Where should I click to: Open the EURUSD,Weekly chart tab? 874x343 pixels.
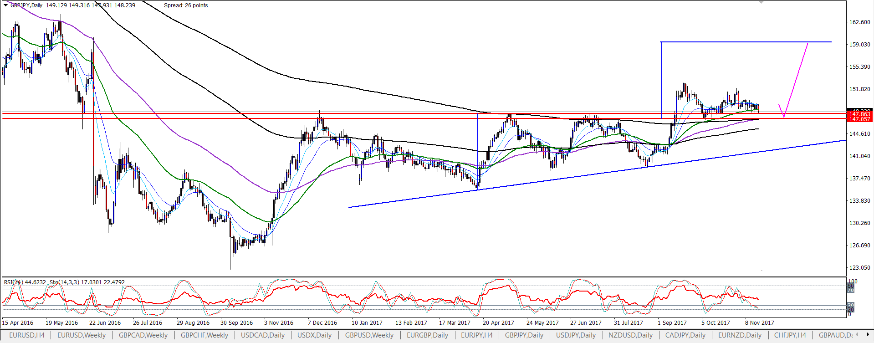click(x=82, y=335)
